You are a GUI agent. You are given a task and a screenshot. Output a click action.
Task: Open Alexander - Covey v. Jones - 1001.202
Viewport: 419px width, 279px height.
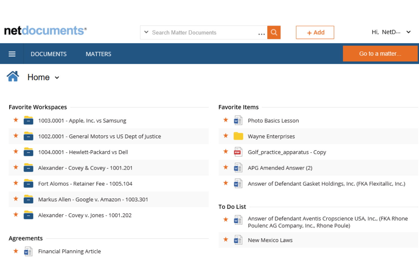(x=85, y=216)
